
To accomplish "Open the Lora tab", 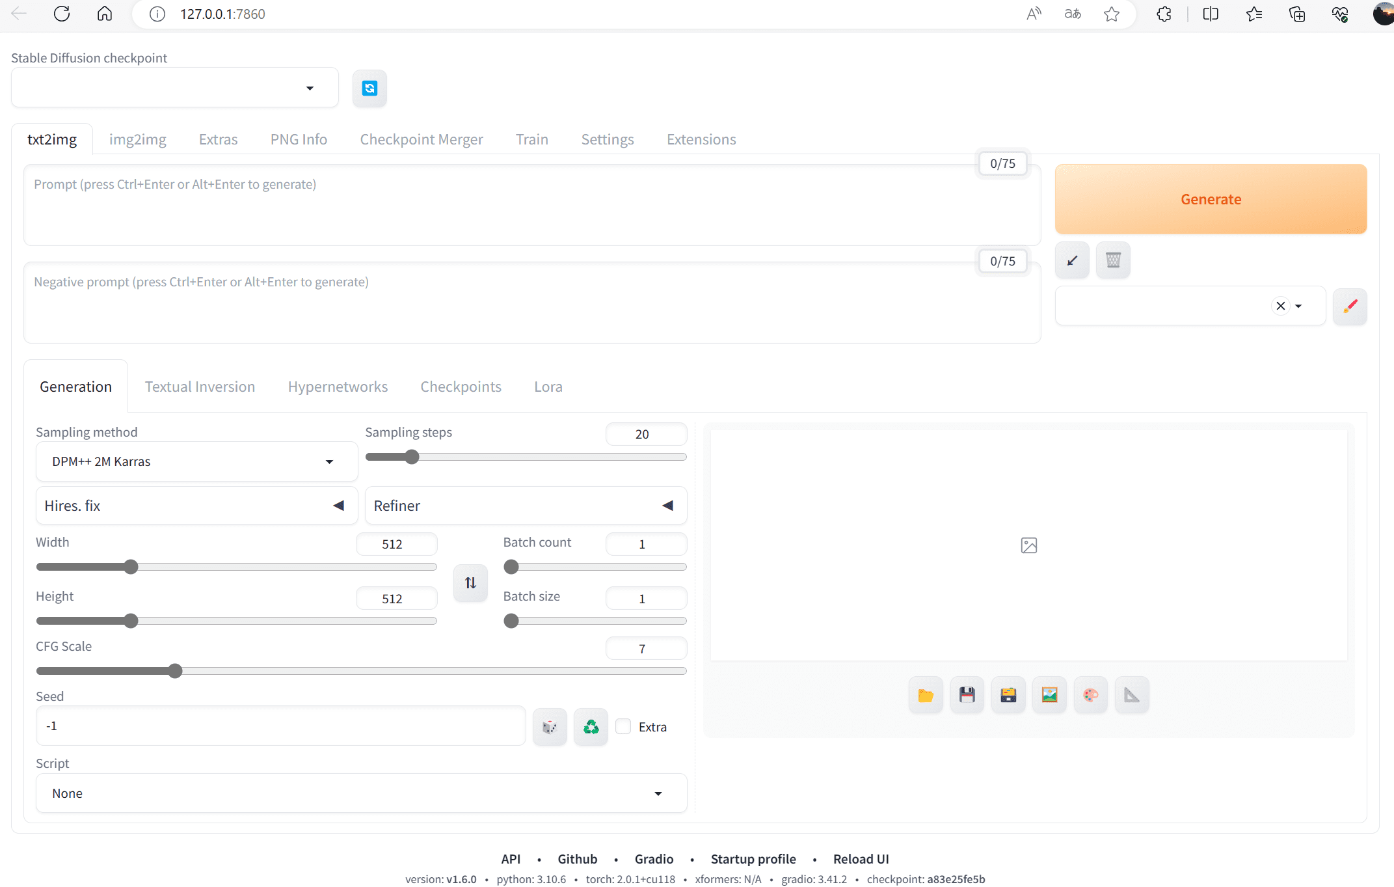I will coord(548,387).
